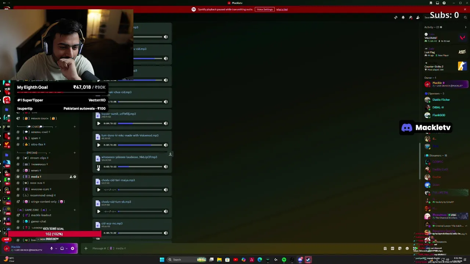Open the gamer-chat channel
The height and width of the screenshot is (264, 470).
point(46,221)
